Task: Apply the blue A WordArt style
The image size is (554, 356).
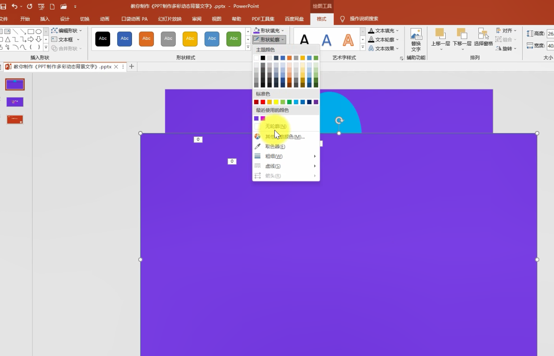Action: [327, 40]
